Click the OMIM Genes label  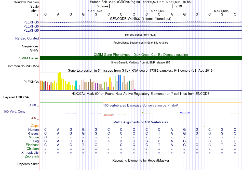(29, 58)
